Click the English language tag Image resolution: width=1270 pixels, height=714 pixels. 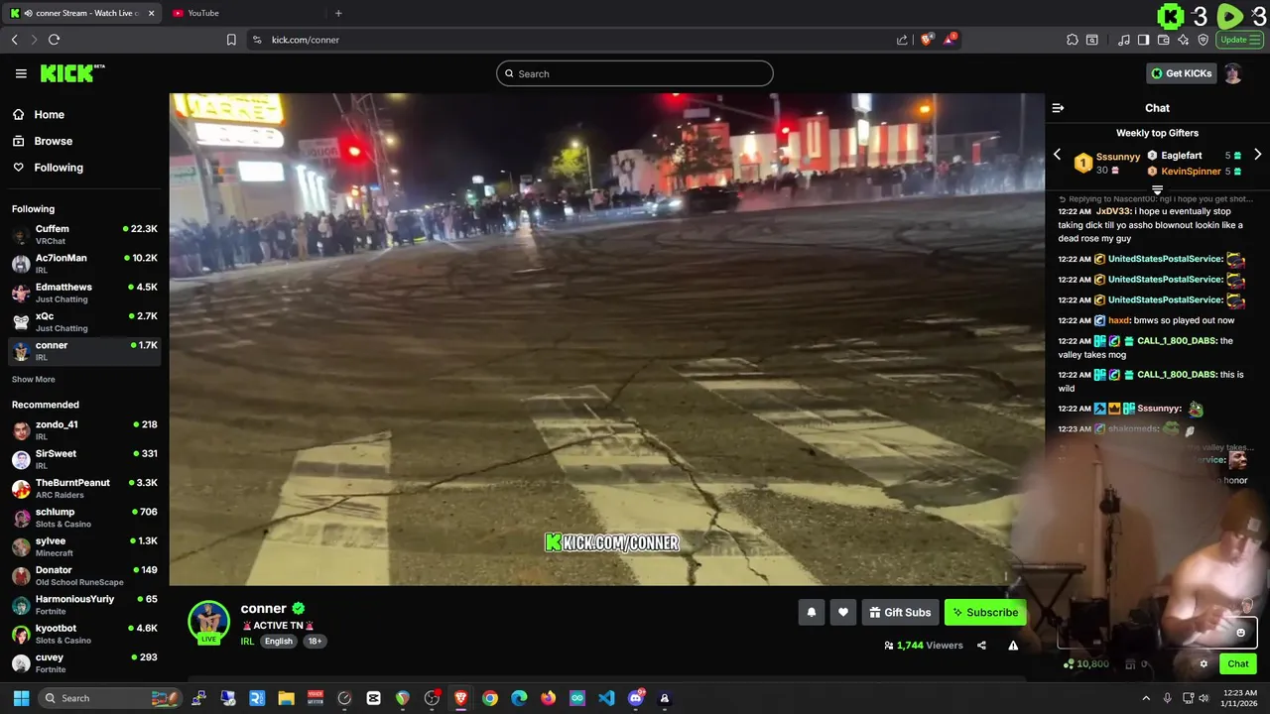point(278,642)
